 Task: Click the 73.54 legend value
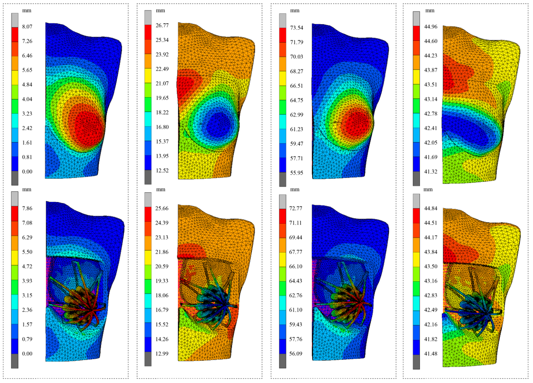click(297, 28)
